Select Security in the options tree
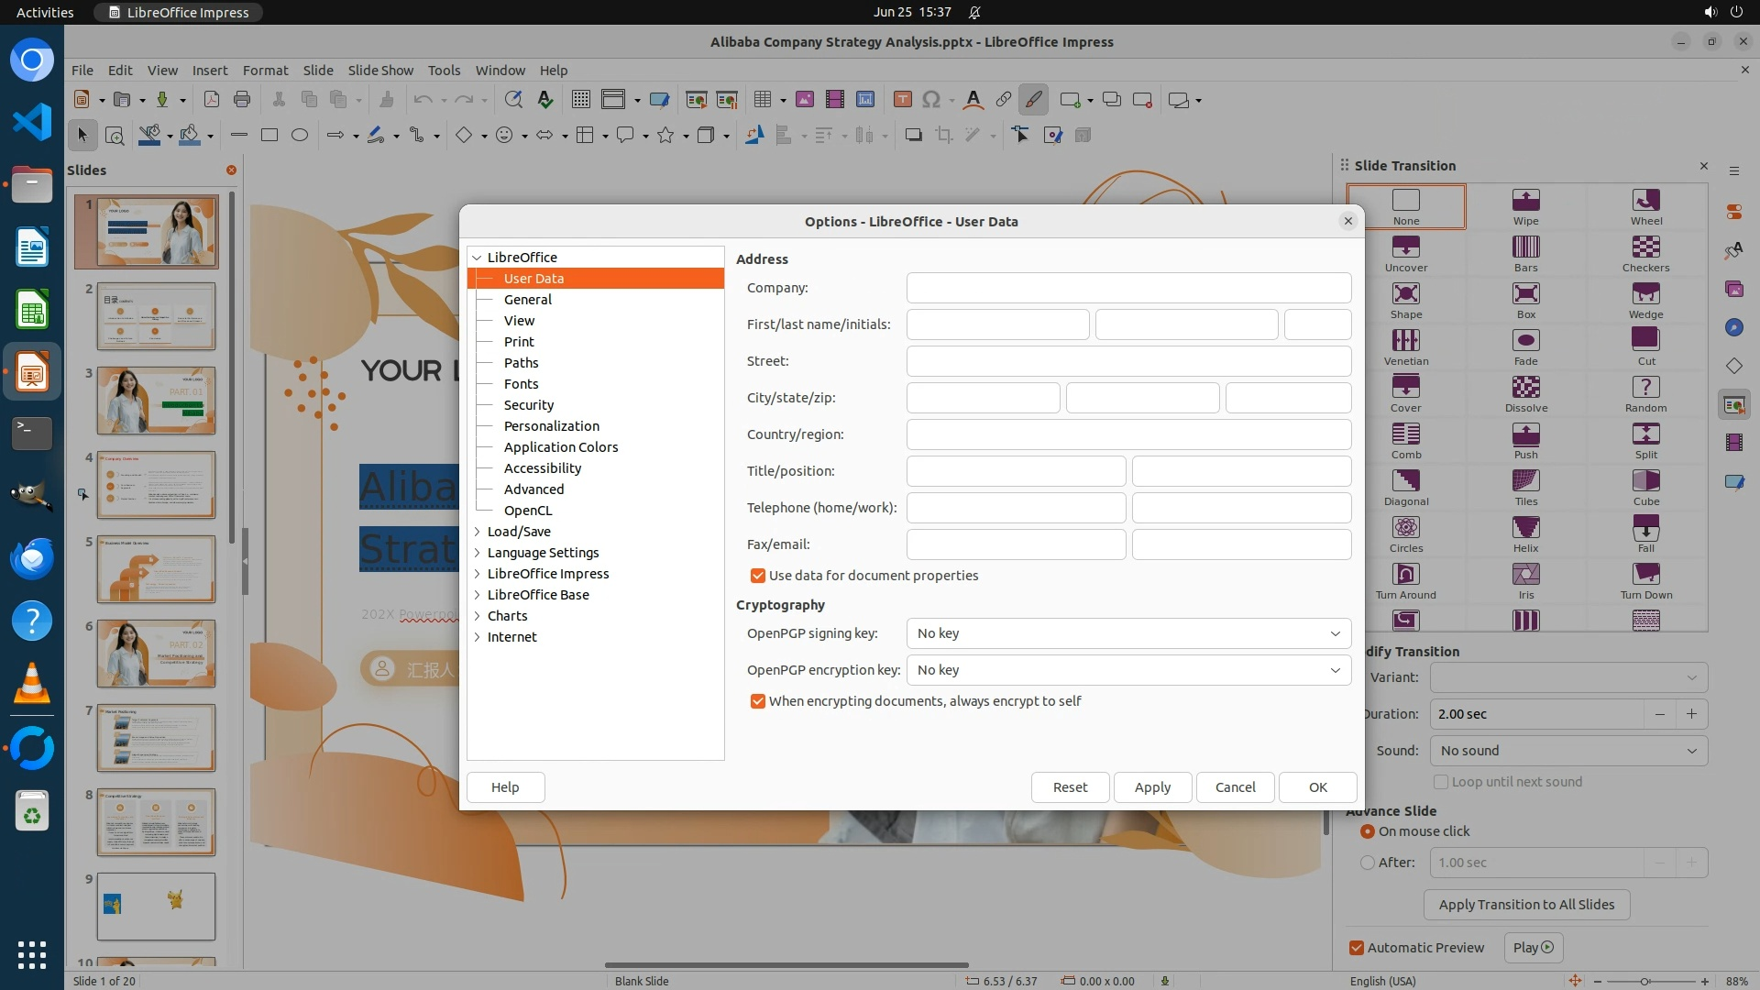The image size is (1760, 990). click(x=528, y=405)
